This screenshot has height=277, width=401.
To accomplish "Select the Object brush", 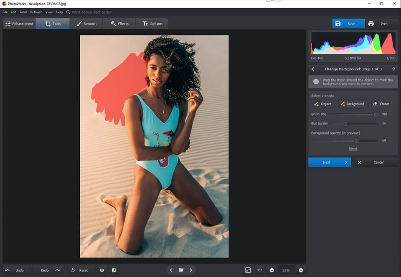I will click(x=322, y=104).
